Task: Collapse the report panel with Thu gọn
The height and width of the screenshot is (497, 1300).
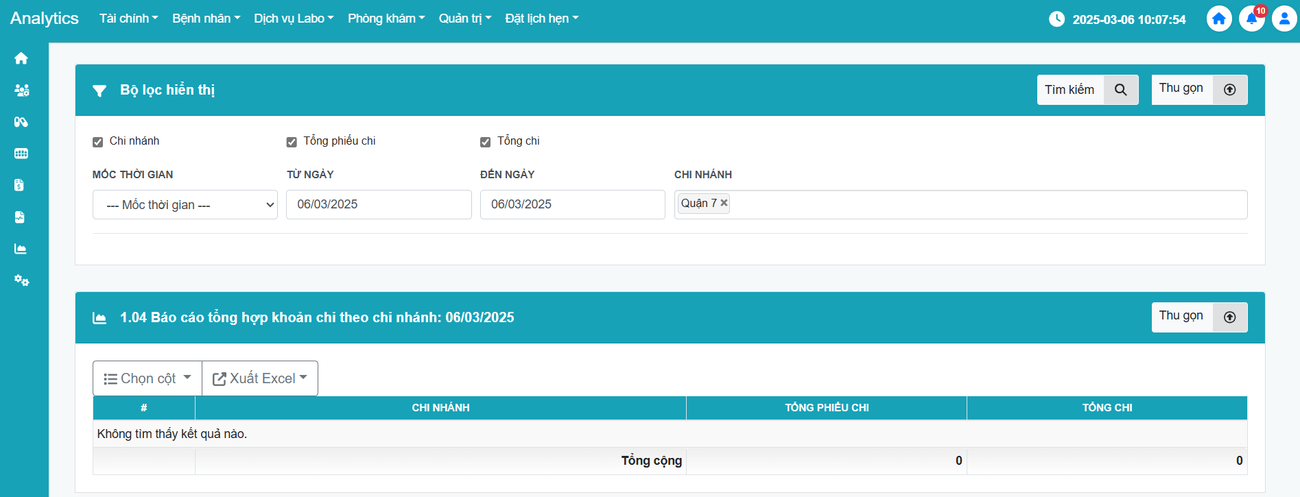Action: coord(1198,317)
